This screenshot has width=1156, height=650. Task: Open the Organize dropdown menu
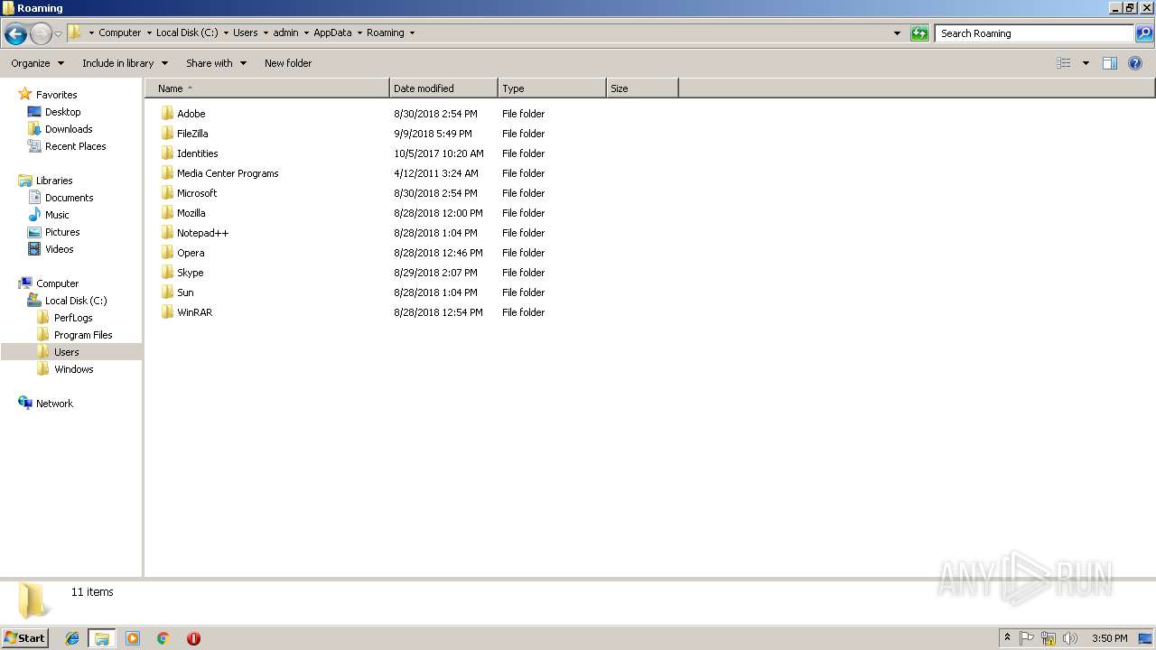click(37, 63)
